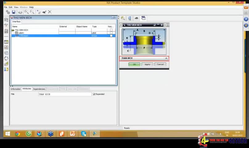This screenshot has width=249, height=148.
Task: Select the Interface tab
Action: pos(16,22)
